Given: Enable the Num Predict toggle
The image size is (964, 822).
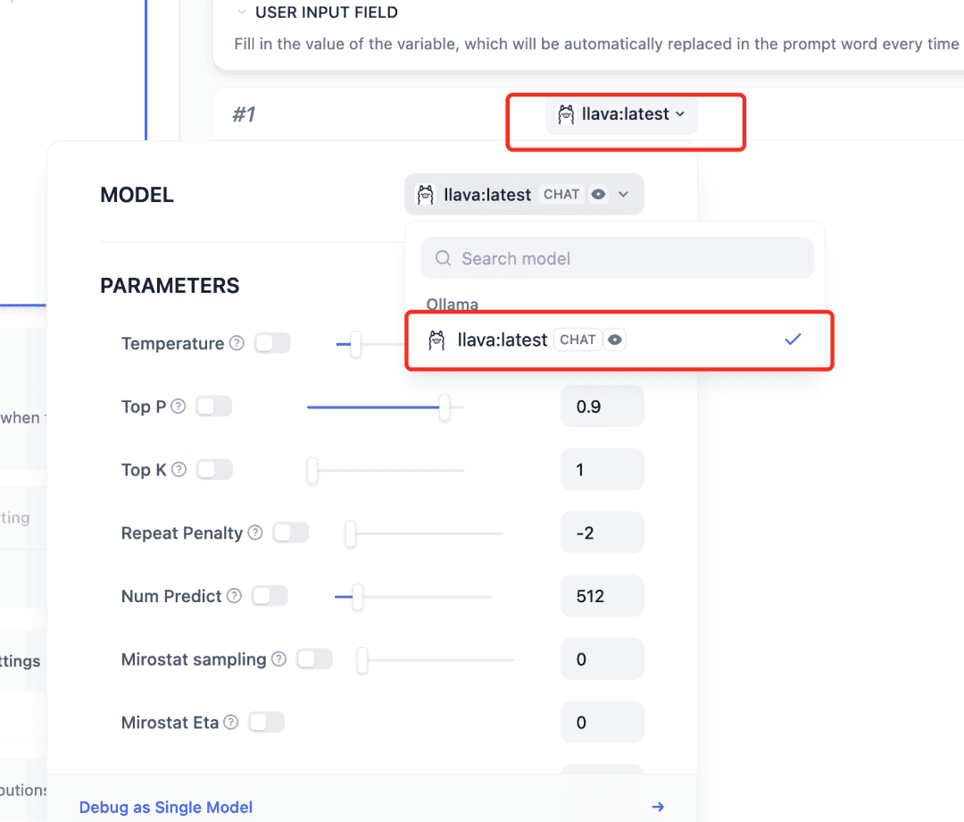Looking at the screenshot, I should pyautogui.click(x=270, y=596).
